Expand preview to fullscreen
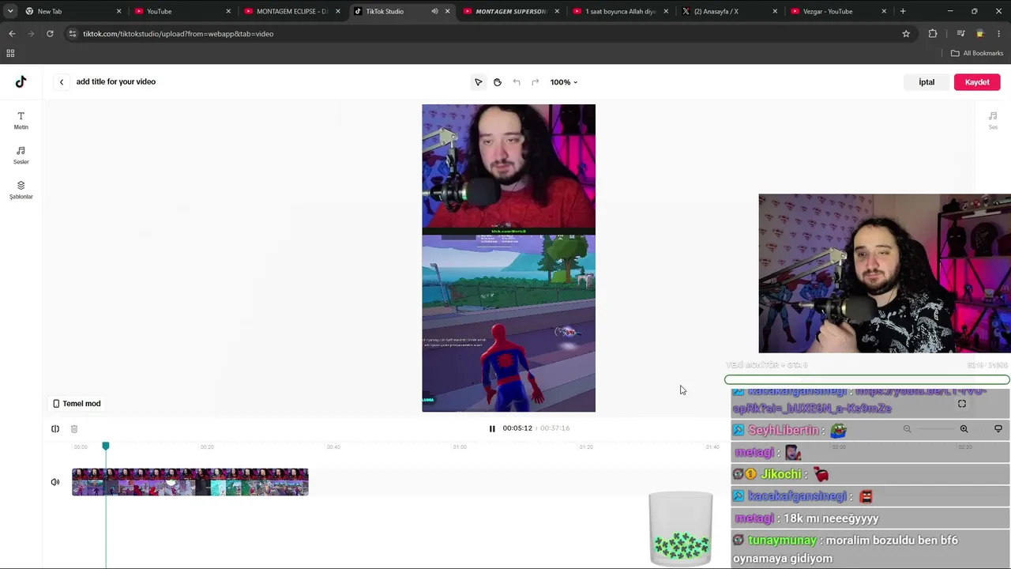This screenshot has width=1011, height=569. pyautogui.click(x=962, y=404)
